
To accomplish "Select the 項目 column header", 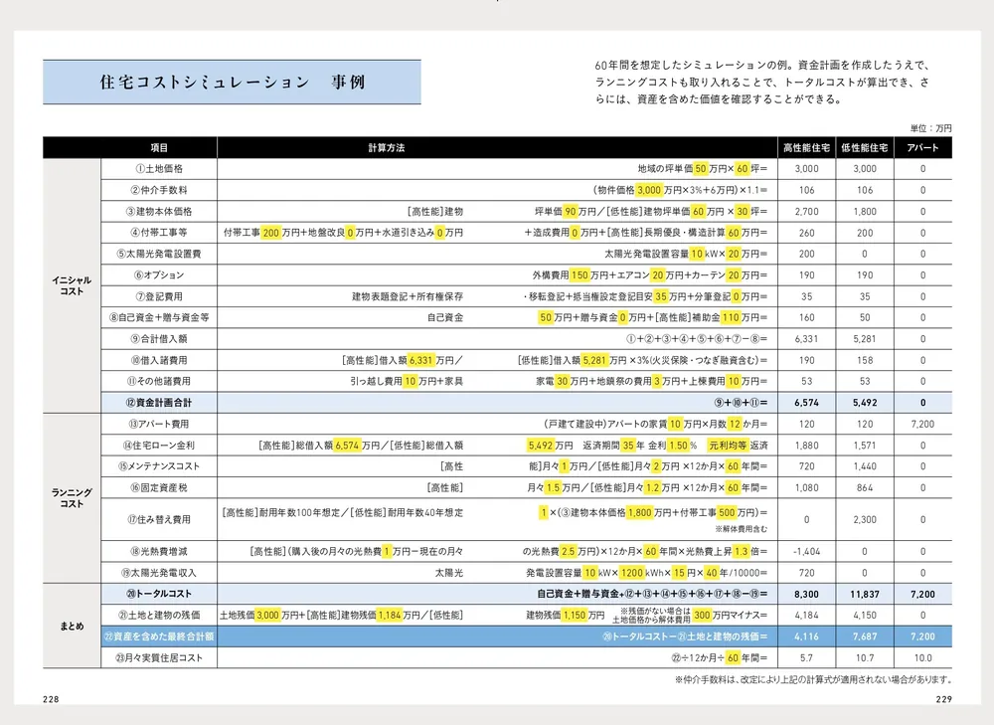I will 159,147.
